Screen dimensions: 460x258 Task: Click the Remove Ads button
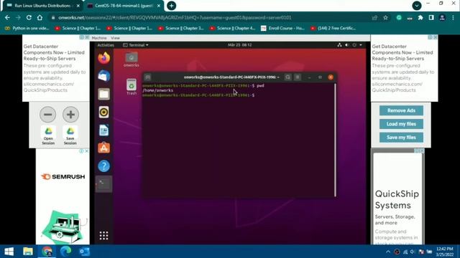coord(401,110)
